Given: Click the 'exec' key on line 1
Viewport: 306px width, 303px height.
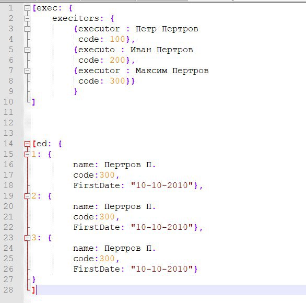Looking at the screenshot, I should [47, 8].
